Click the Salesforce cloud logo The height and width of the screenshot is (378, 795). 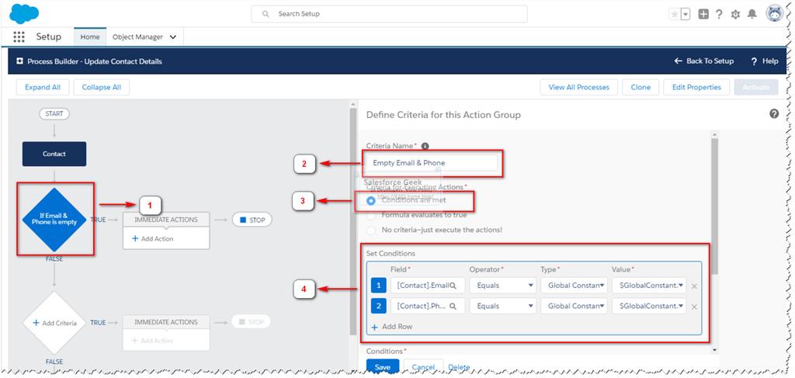(x=24, y=14)
